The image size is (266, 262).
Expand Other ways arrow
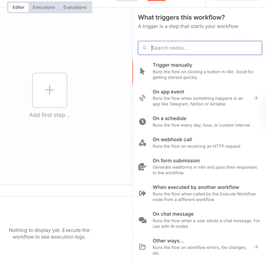click(256, 247)
